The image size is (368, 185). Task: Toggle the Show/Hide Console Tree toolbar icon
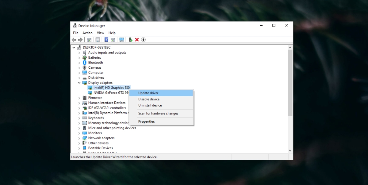[89, 40]
